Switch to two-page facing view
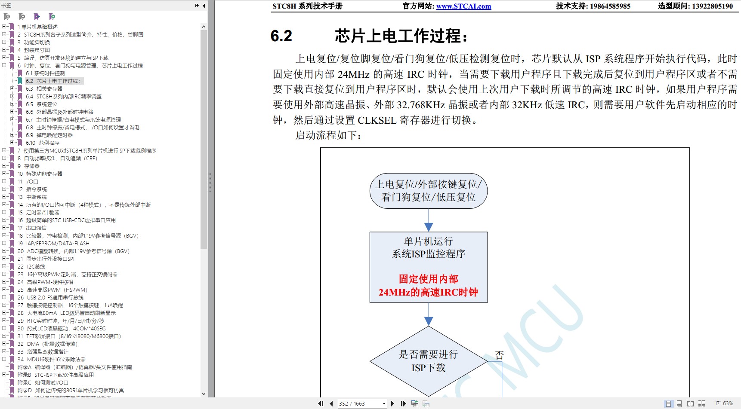 [x=690, y=403]
